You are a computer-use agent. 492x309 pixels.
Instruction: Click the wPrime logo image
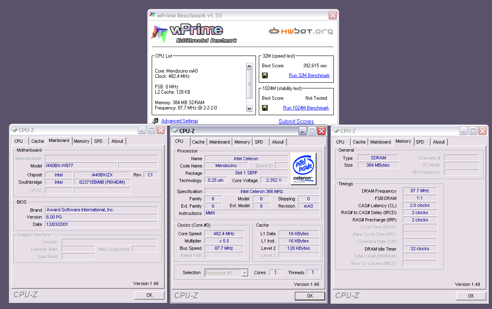(194, 34)
